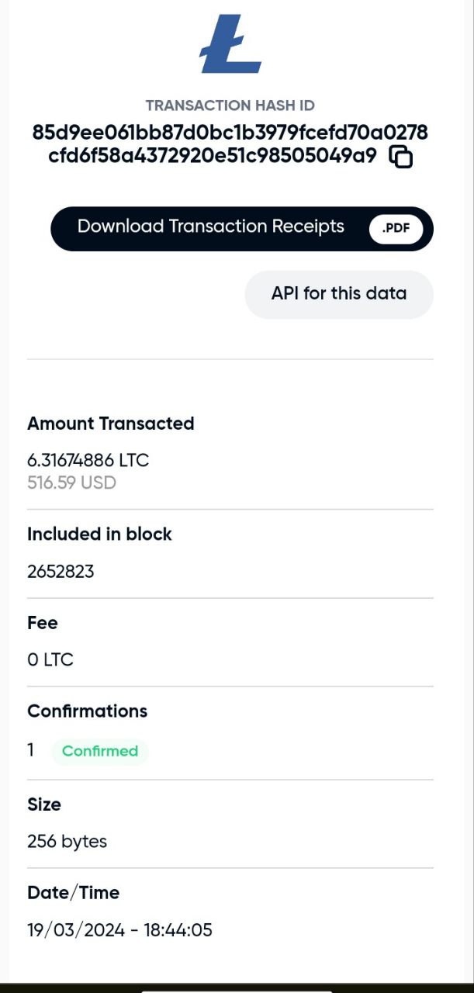
Task: Click the green Confirmed status badge
Action: click(99, 751)
